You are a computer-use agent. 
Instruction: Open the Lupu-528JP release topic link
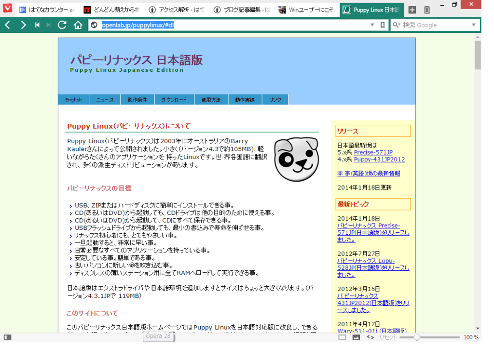tap(373, 268)
